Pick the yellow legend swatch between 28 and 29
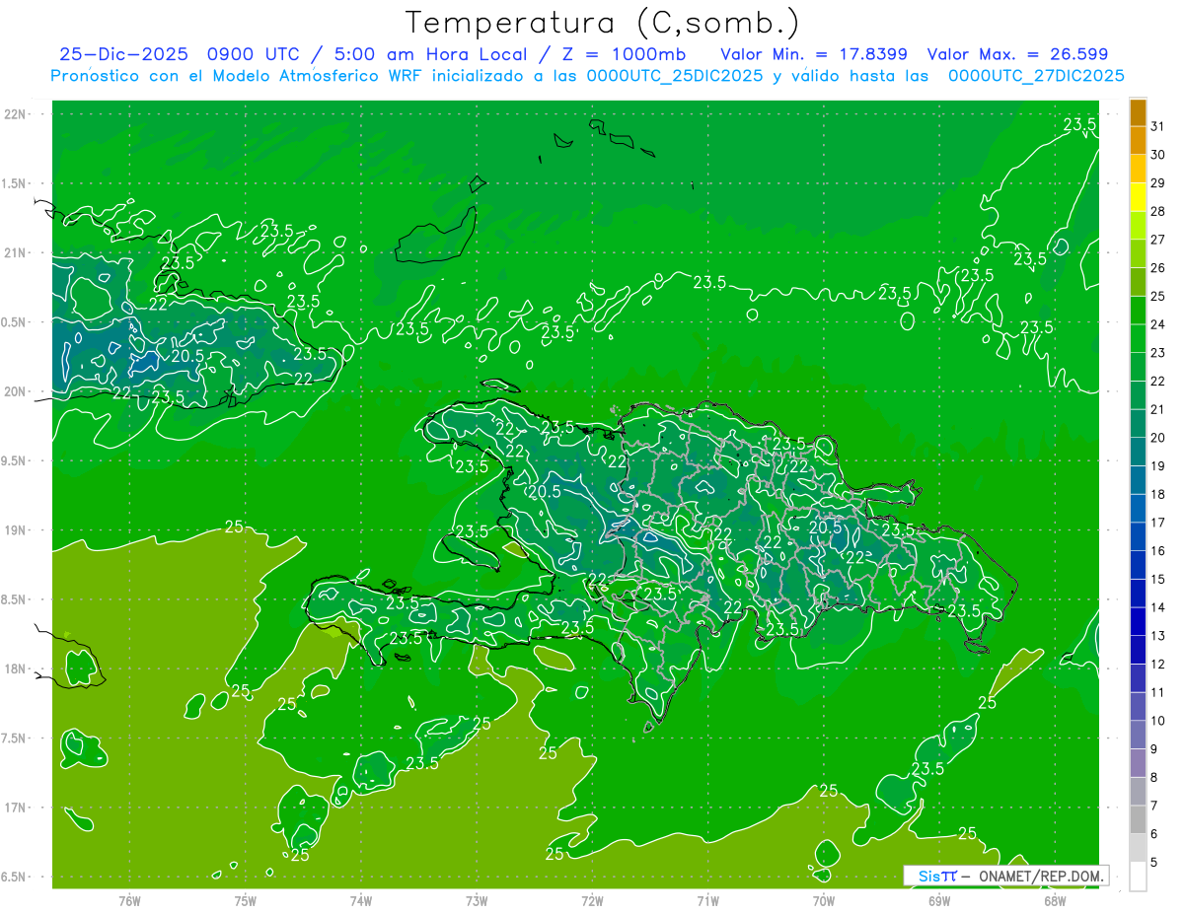Image resolution: width=1184 pixels, height=914 pixels. 1138,197
